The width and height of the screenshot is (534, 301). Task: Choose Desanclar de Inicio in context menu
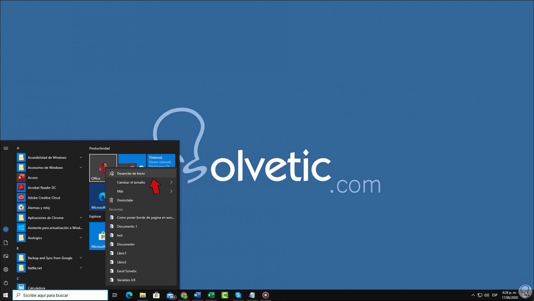(141, 173)
